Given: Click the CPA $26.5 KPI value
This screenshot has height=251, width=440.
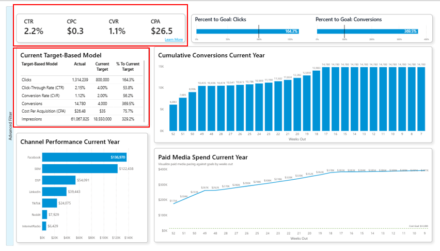Looking at the screenshot, I should [161, 31].
